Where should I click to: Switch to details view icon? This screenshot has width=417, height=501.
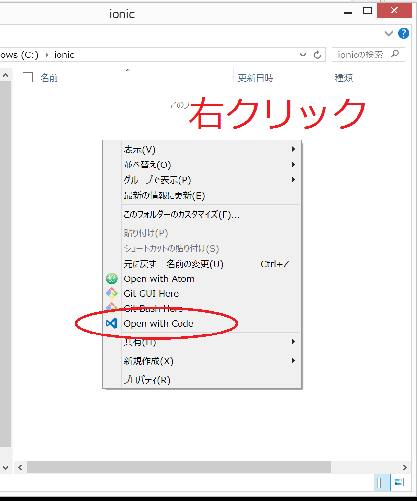tap(382, 482)
